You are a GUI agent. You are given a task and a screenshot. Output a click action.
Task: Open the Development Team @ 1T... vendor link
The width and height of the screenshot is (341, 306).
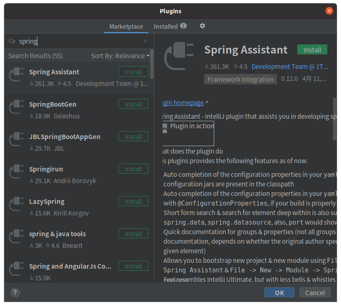tap(290, 67)
